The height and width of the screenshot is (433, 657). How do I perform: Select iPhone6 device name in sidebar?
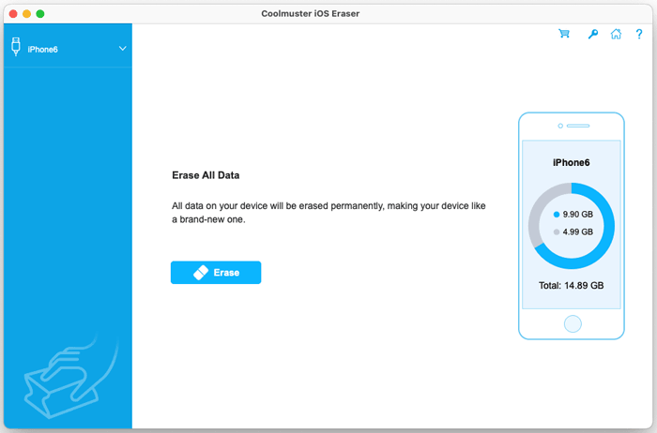pyautogui.click(x=43, y=49)
